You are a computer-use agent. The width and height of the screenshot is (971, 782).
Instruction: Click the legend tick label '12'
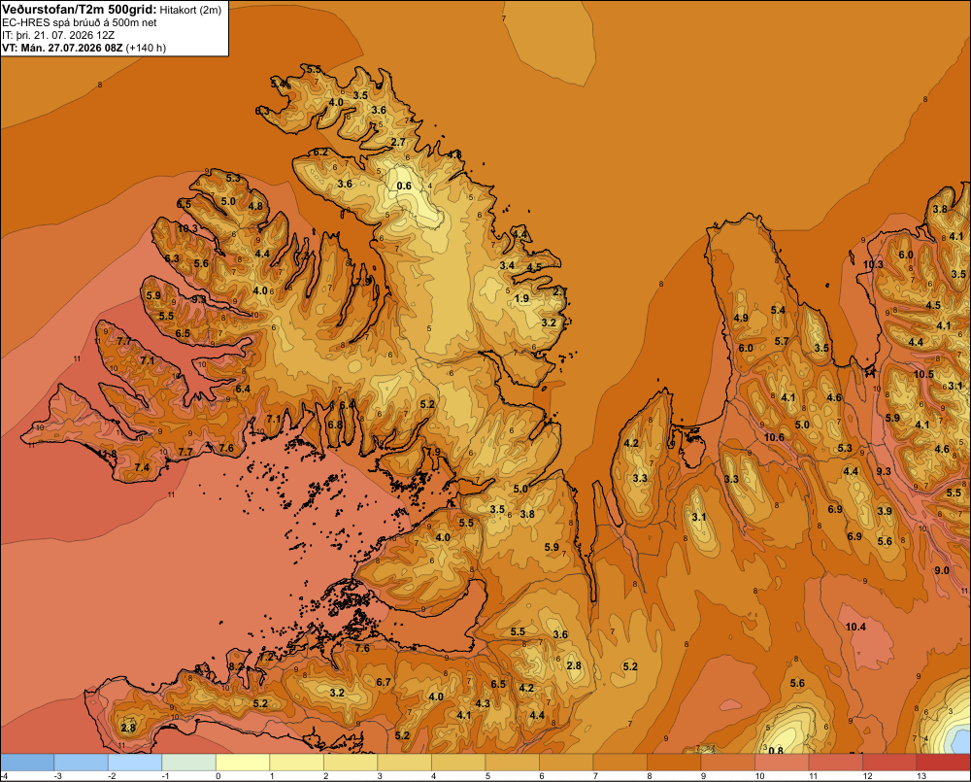(x=867, y=776)
